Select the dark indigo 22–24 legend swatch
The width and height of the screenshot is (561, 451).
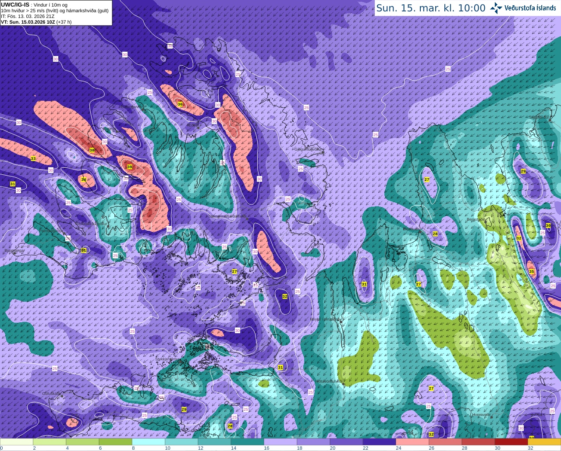click(x=379, y=441)
